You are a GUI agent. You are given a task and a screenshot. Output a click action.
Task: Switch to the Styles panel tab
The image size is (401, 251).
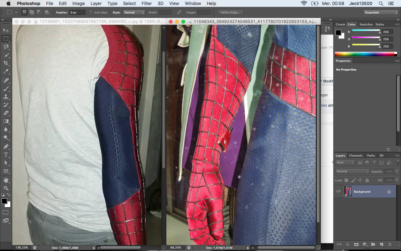pos(380,24)
